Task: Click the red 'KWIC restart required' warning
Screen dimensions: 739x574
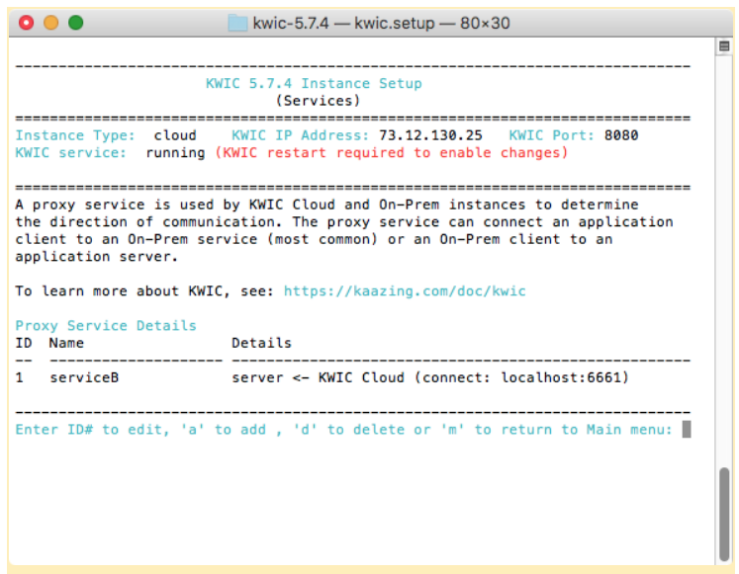Action: (x=392, y=153)
